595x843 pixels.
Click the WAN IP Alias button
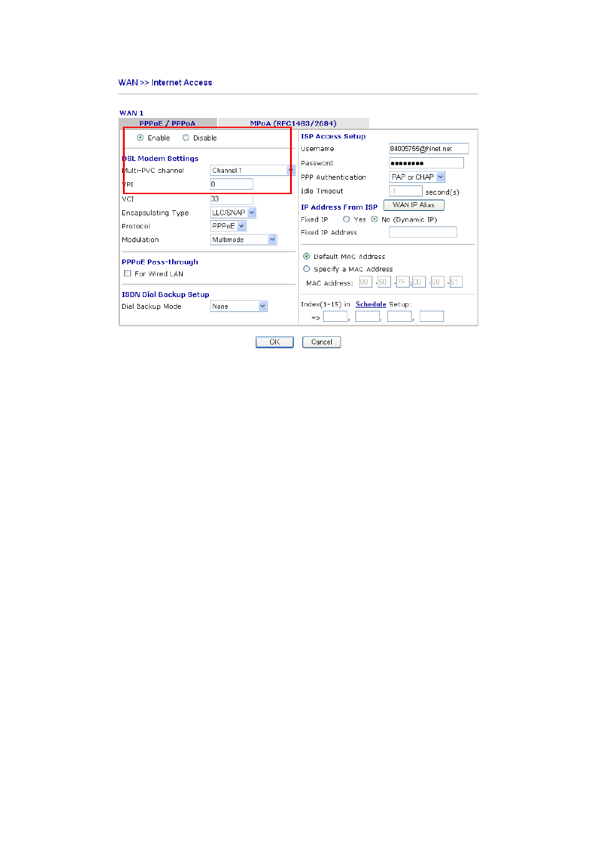tap(414, 205)
